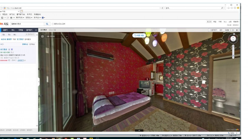Click the roadview compass rotation control
This screenshot has width=248, height=139.
233,39
